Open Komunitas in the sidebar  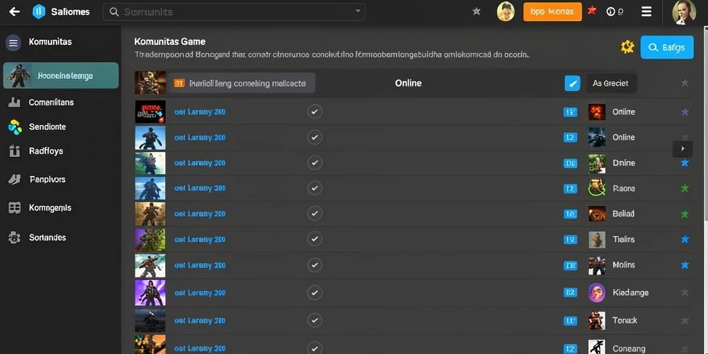(x=50, y=42)
